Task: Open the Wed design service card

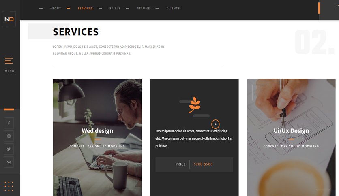Action: click(97, 137)
